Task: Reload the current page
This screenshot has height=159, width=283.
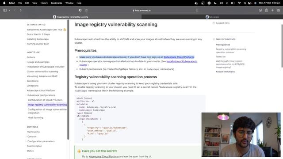Action: pos(197,11)
